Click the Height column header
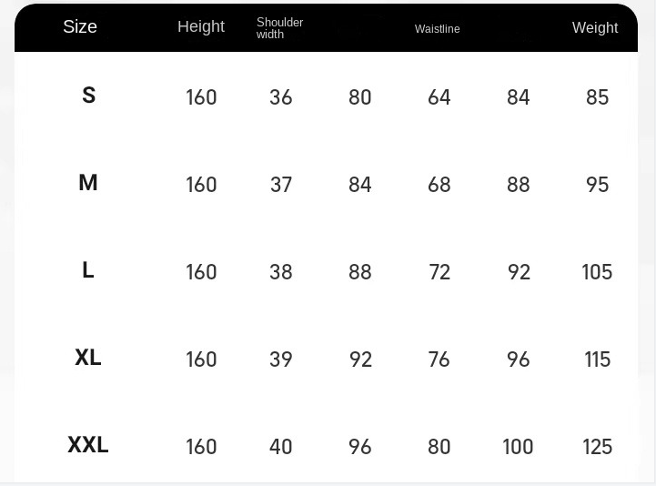 (x=201, y=26)
